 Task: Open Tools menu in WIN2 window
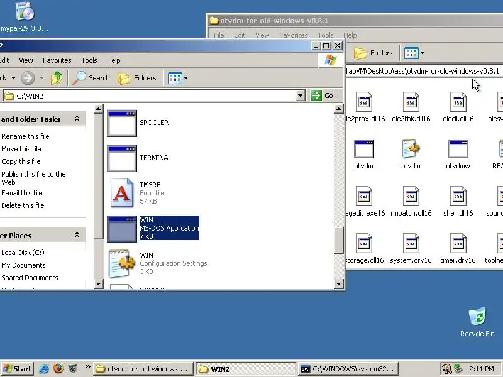(89, 60)
